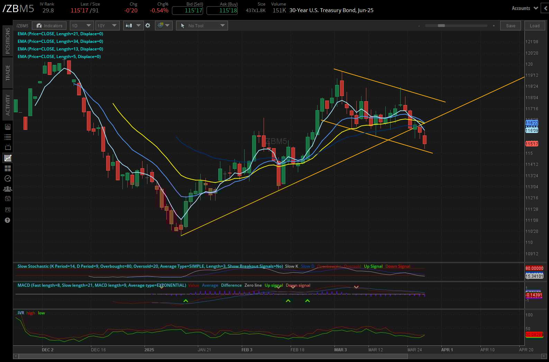Click the Load chart button

coord(534,26)
